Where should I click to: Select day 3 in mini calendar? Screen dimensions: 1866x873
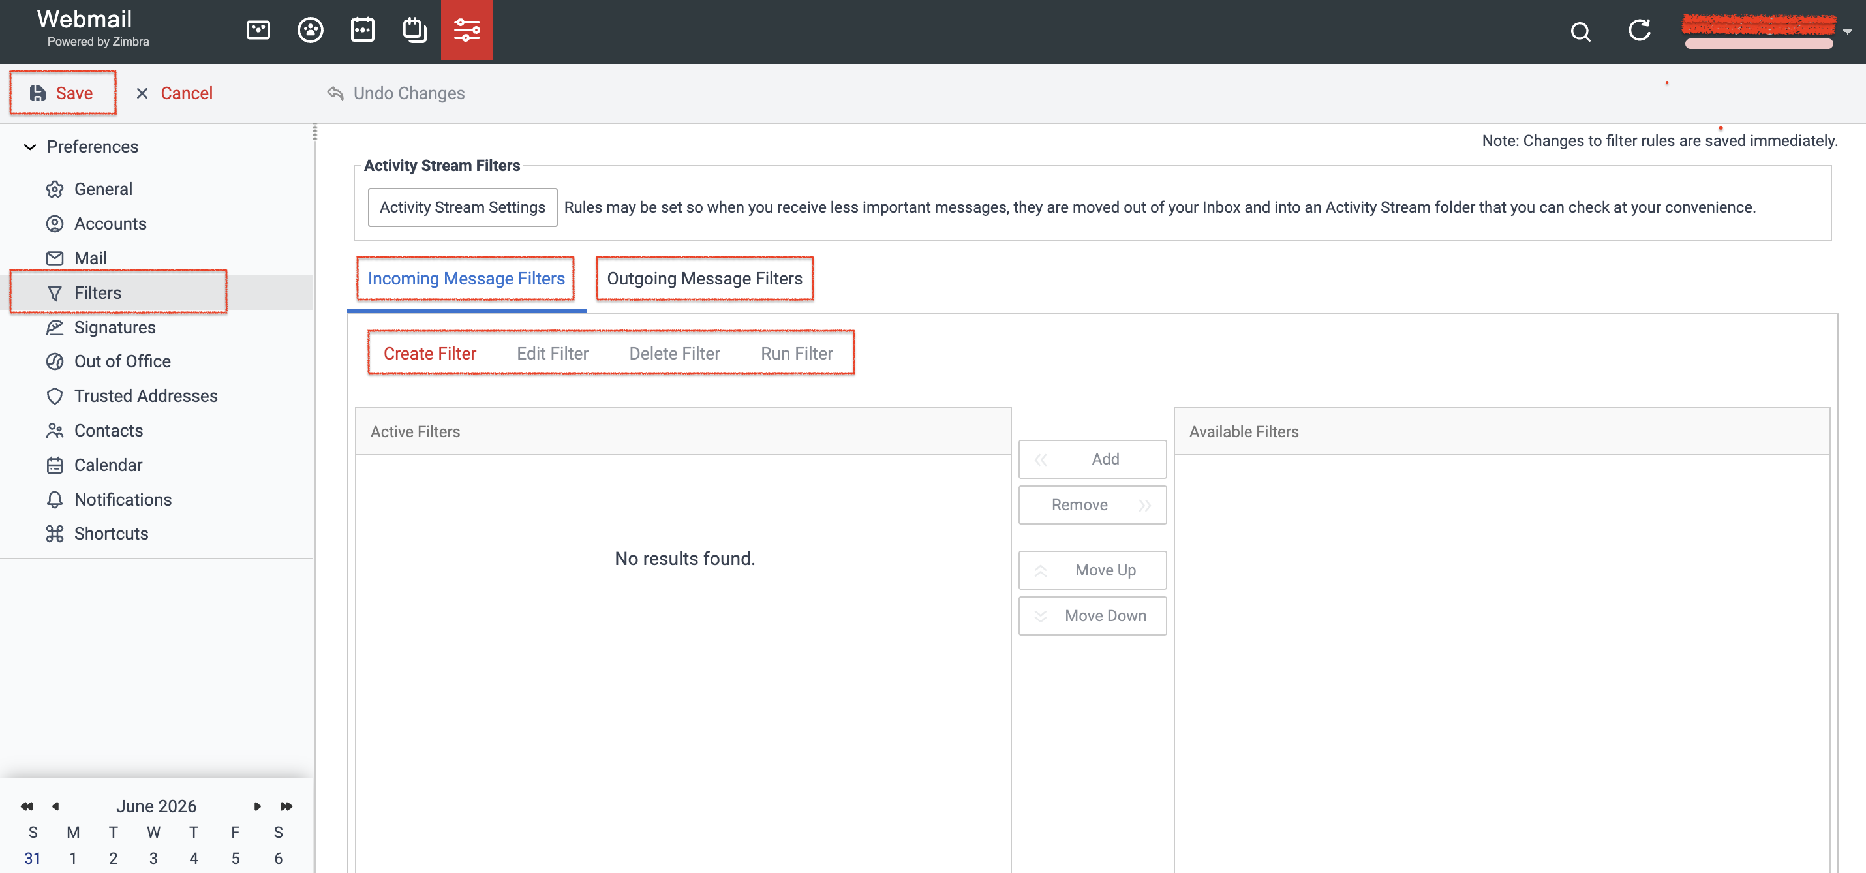pos(153,858)
